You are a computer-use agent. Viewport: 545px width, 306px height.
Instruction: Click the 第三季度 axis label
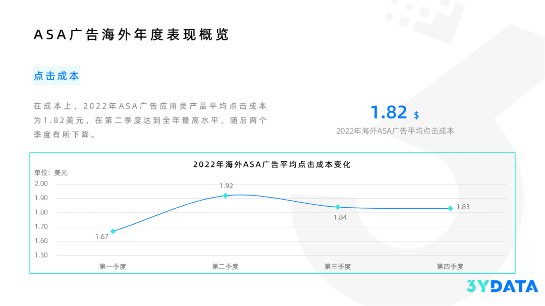tap(338, 267)
